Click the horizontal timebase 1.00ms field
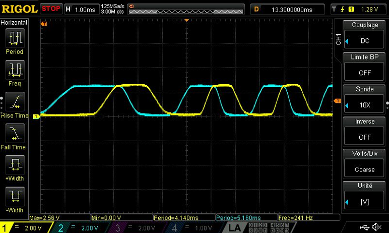 (x=81, y=9)
